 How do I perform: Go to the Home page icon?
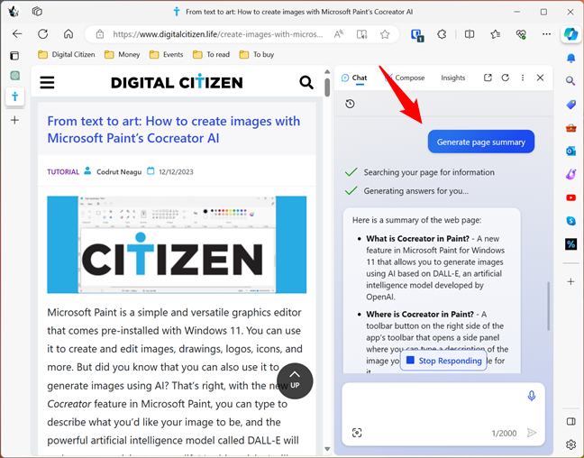(x=68, y=34)
